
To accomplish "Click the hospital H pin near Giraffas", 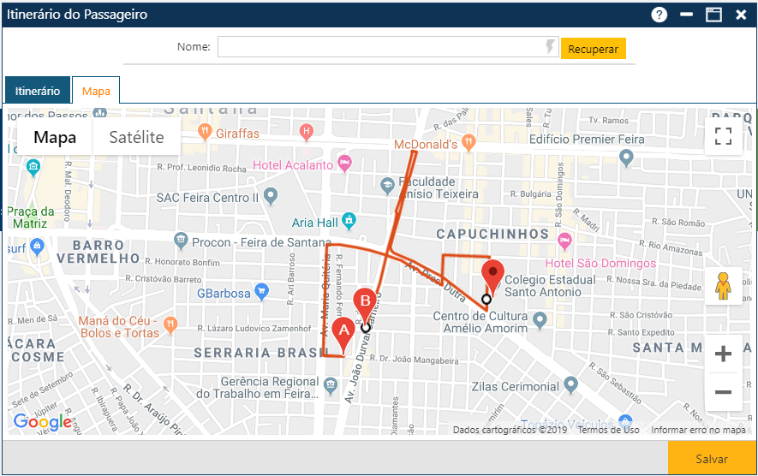I will 306,132.
